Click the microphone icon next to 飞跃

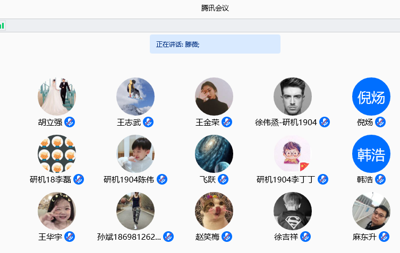pyautogui.click(x=223, y=180)
